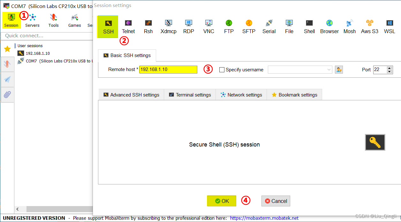Click the User sessions folder
The height and width of the screenshot is (222, 401).
30,46
